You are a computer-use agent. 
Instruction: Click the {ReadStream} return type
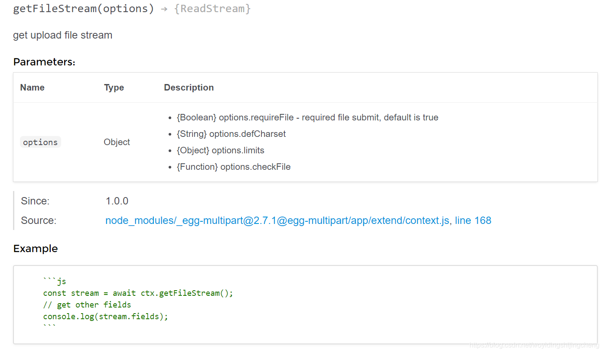(212, 9)
